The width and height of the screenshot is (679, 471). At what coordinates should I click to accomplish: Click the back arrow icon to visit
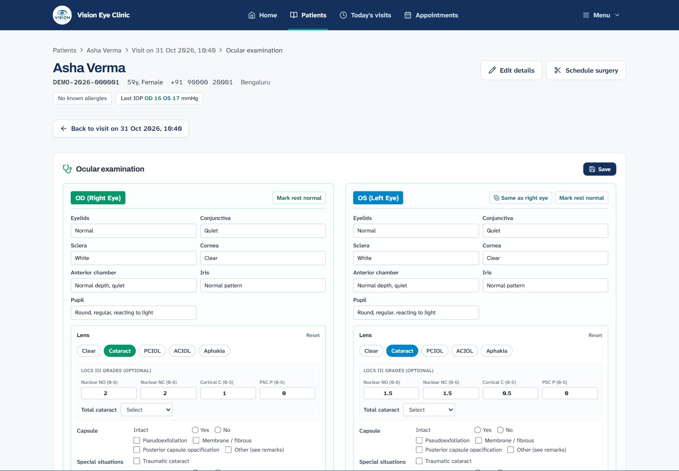(63, 129)
